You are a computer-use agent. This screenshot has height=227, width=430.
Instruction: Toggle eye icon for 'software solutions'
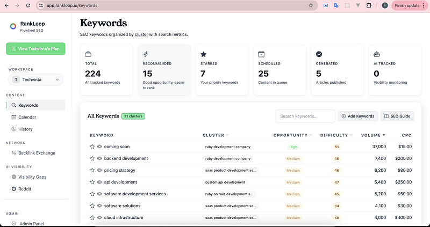(99, 206)
